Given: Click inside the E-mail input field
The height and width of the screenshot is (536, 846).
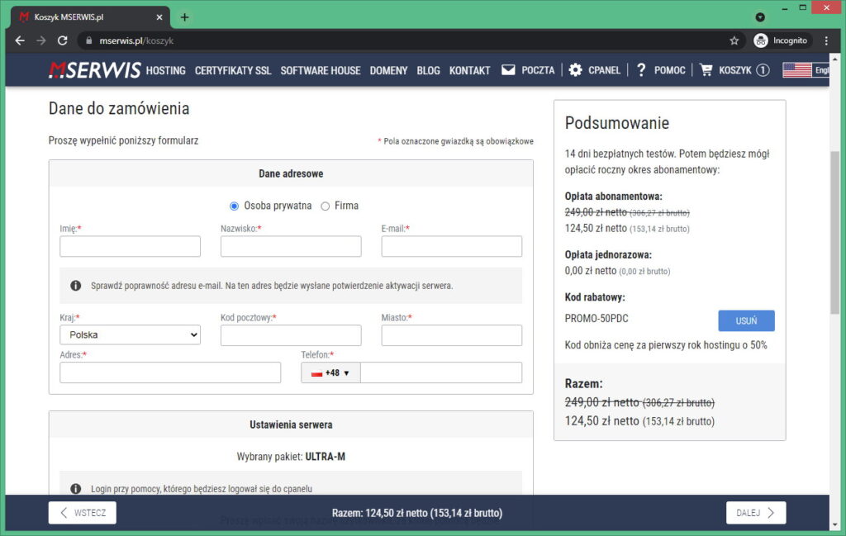Looking at the screenshot, I should 451,246.
